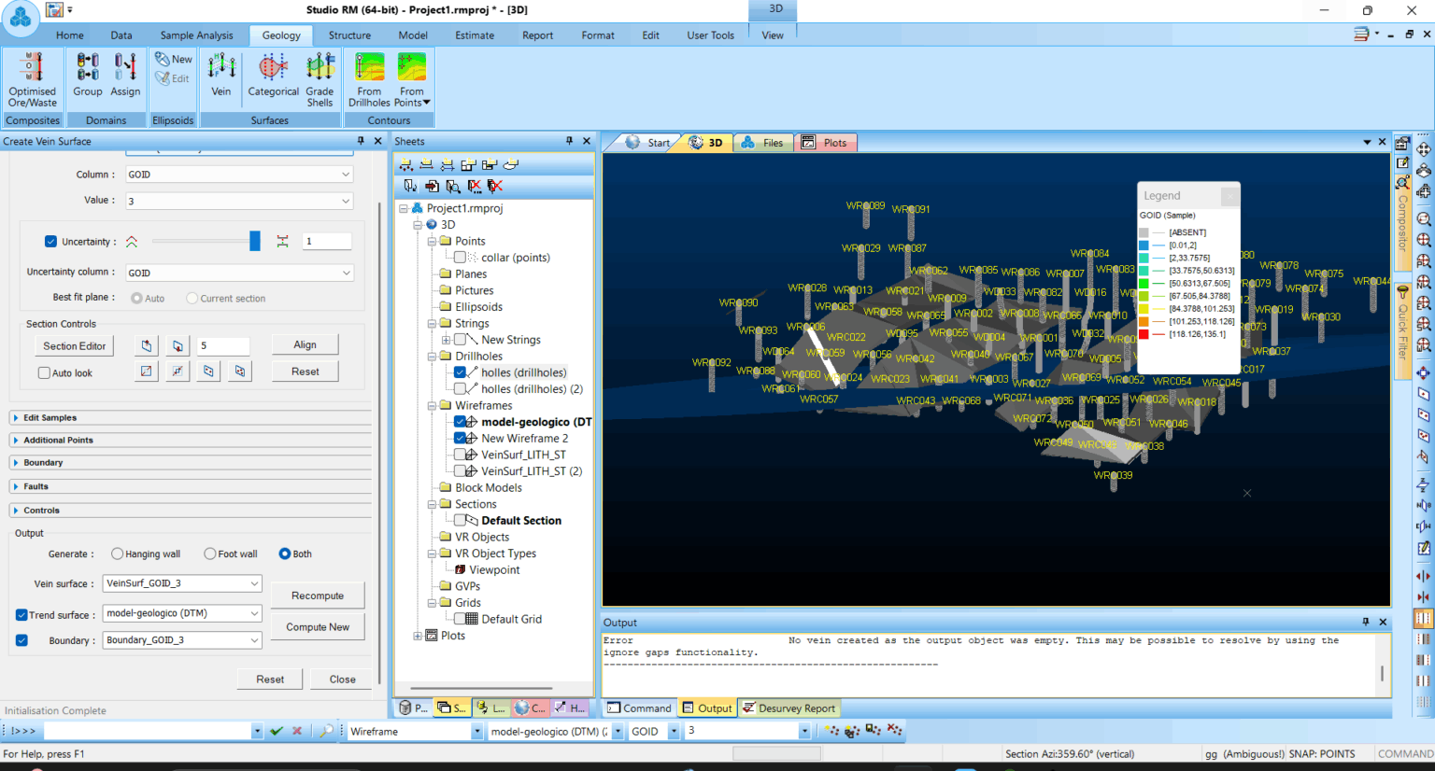Screen dimensions: 1435x771
Task: Select the Both radio button
Action: pyautogui.click(x=285, y=554)
